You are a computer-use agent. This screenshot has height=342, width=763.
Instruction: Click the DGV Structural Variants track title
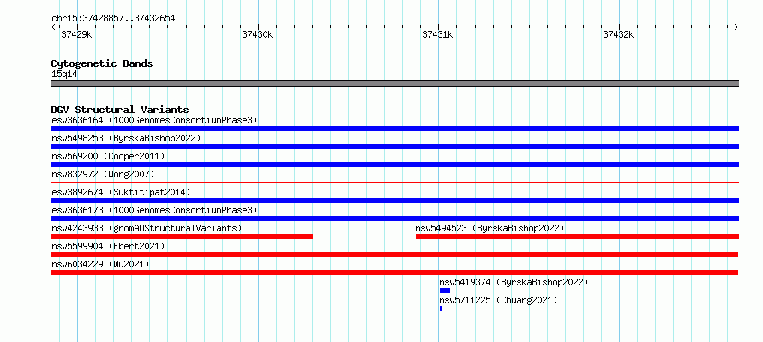click(x=120, y=110)
